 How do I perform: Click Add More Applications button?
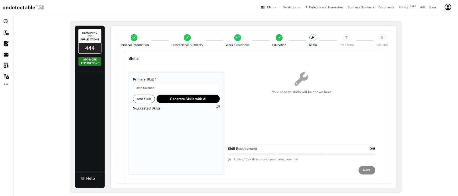click(90, 61)
